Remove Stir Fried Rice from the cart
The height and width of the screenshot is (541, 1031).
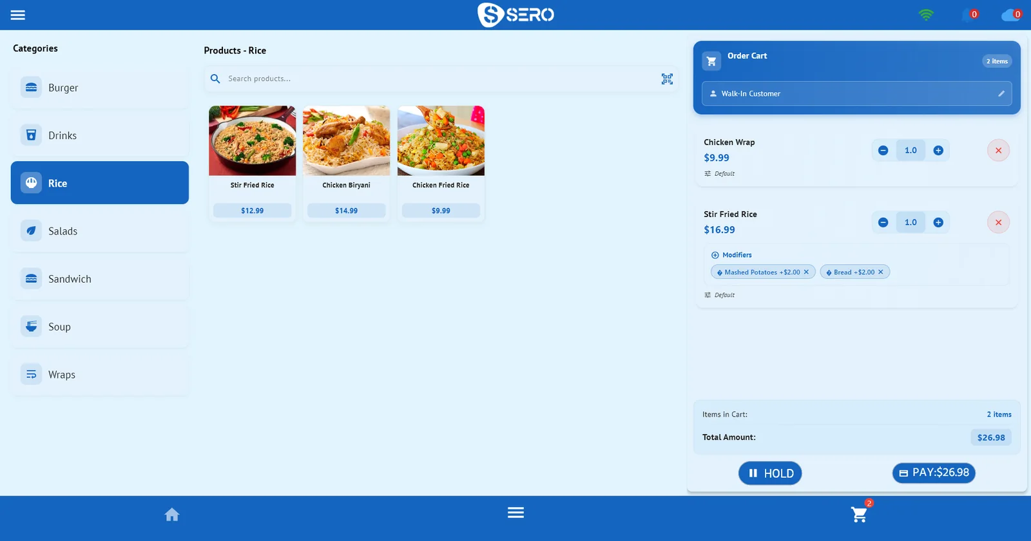coord(998,223)
